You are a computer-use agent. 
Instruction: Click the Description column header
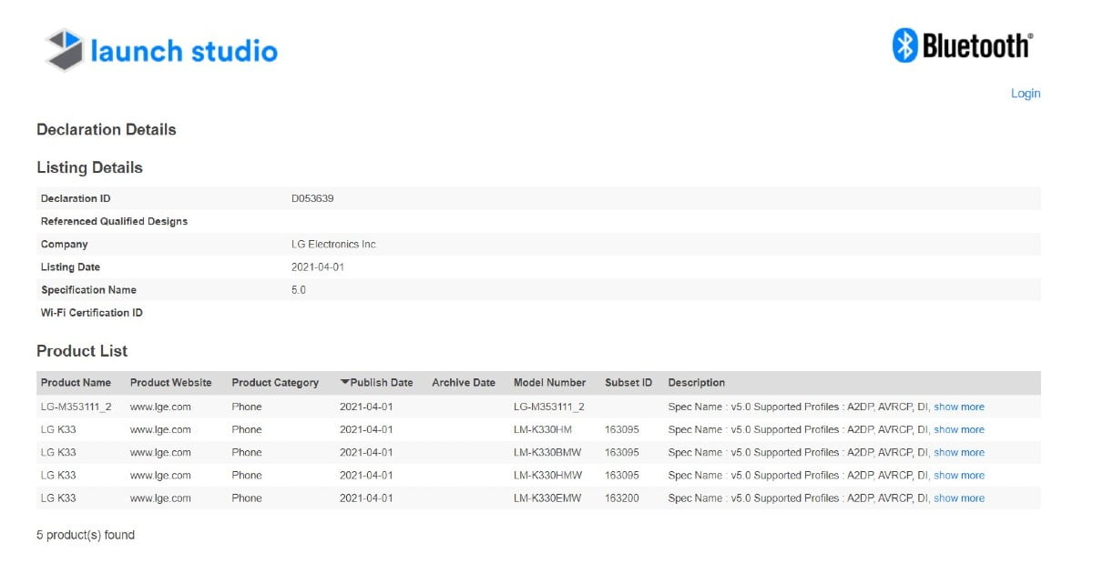point(697,383)
